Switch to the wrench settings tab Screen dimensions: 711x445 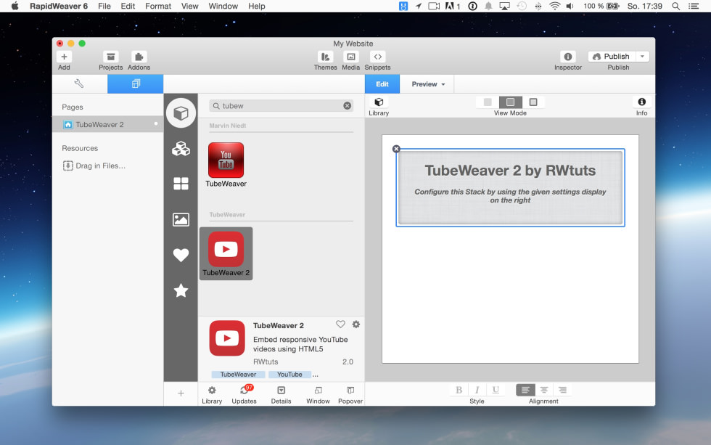pos(79,84)
